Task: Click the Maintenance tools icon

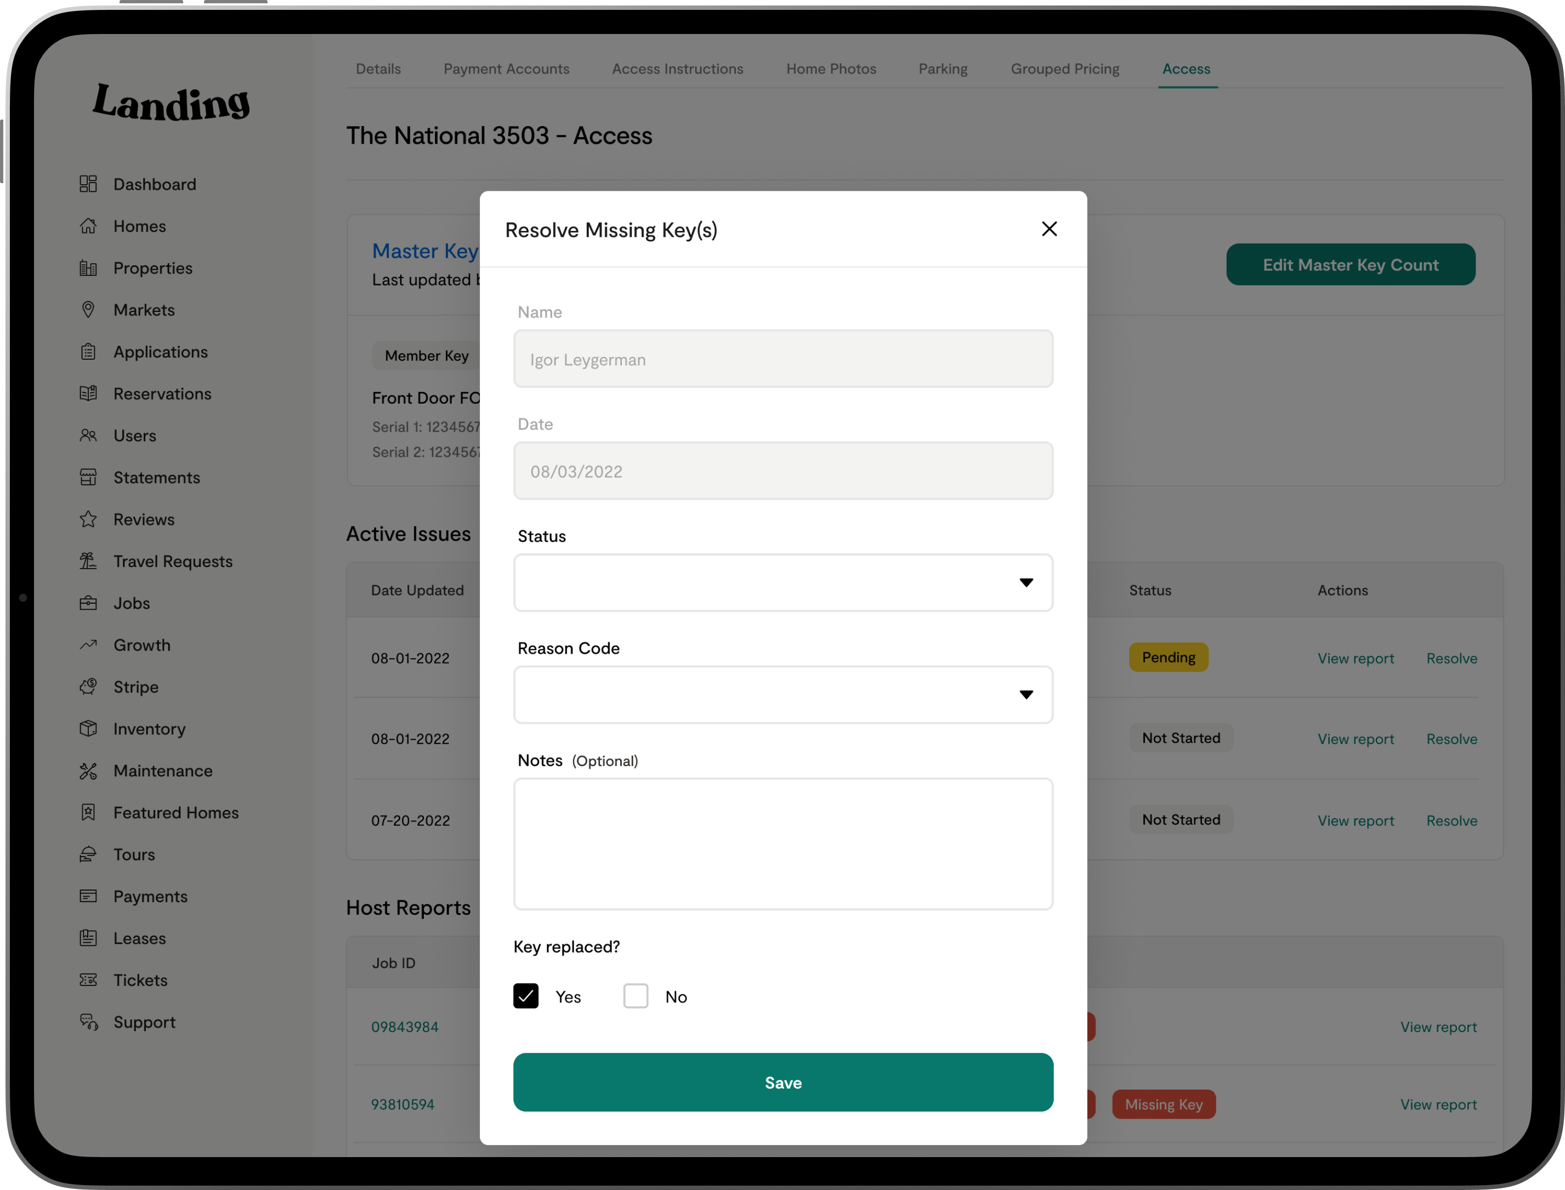Action: (88, 770)
